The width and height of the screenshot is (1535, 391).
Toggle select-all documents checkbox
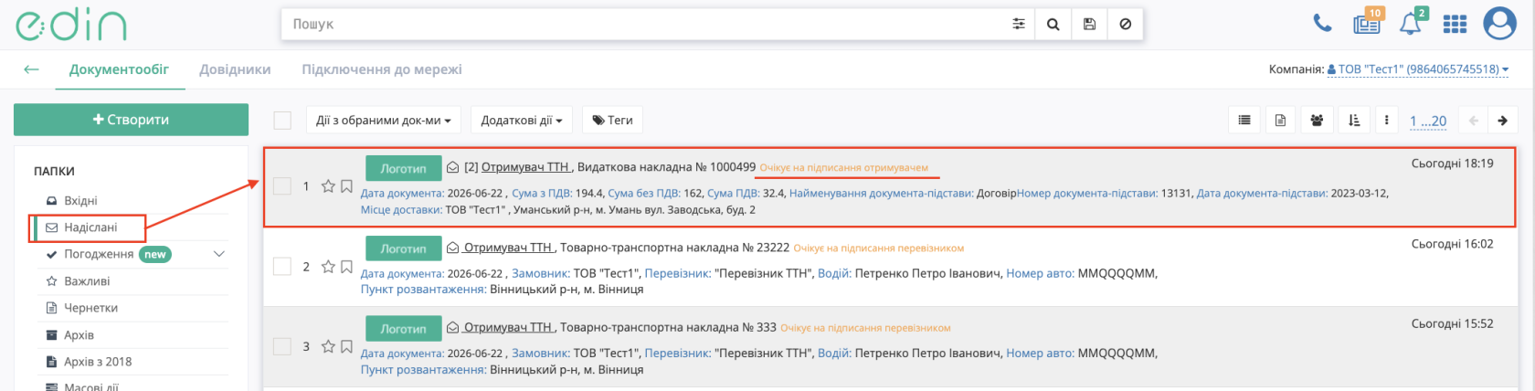tap(282, 120)
